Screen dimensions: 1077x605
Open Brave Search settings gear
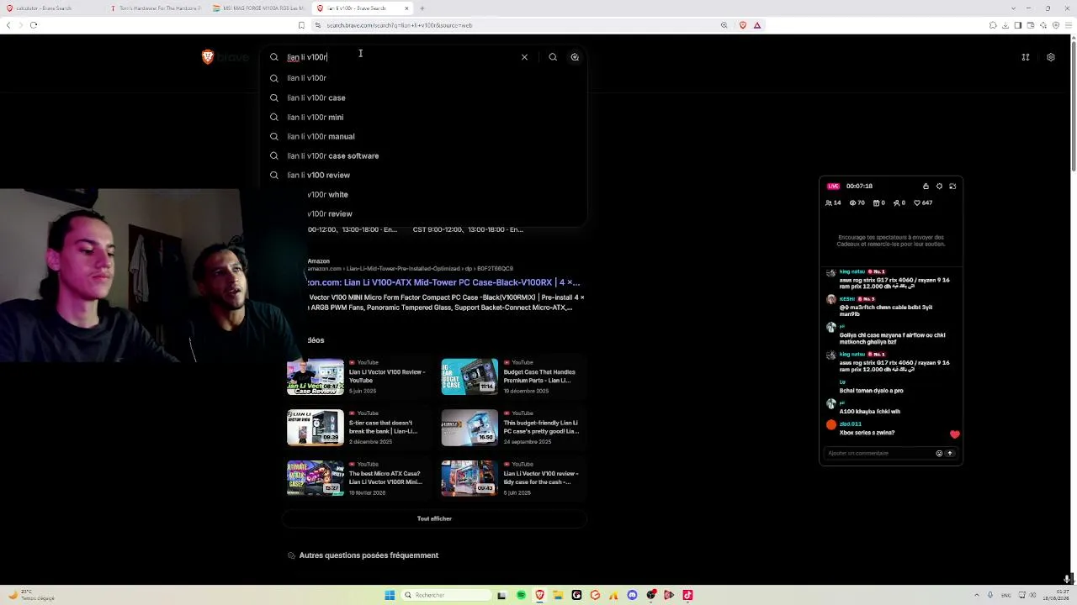tap(1051, 57)
